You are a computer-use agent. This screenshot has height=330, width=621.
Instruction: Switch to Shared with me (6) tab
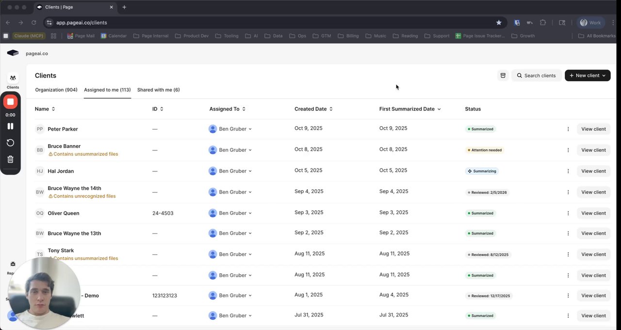click(158, 90)
